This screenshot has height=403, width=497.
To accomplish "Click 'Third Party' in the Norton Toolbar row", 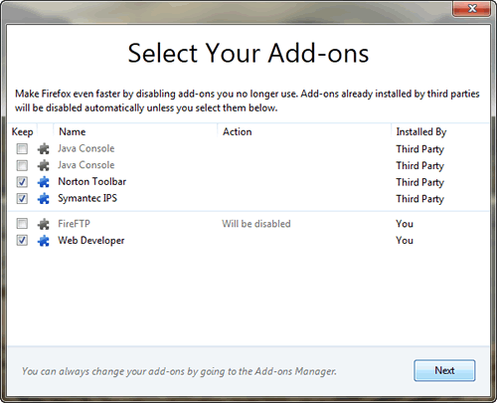I will click(x=419, y=182).
